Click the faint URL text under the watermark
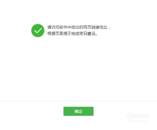Viewport: 157px width, 130px height. [x=138, y=121]
